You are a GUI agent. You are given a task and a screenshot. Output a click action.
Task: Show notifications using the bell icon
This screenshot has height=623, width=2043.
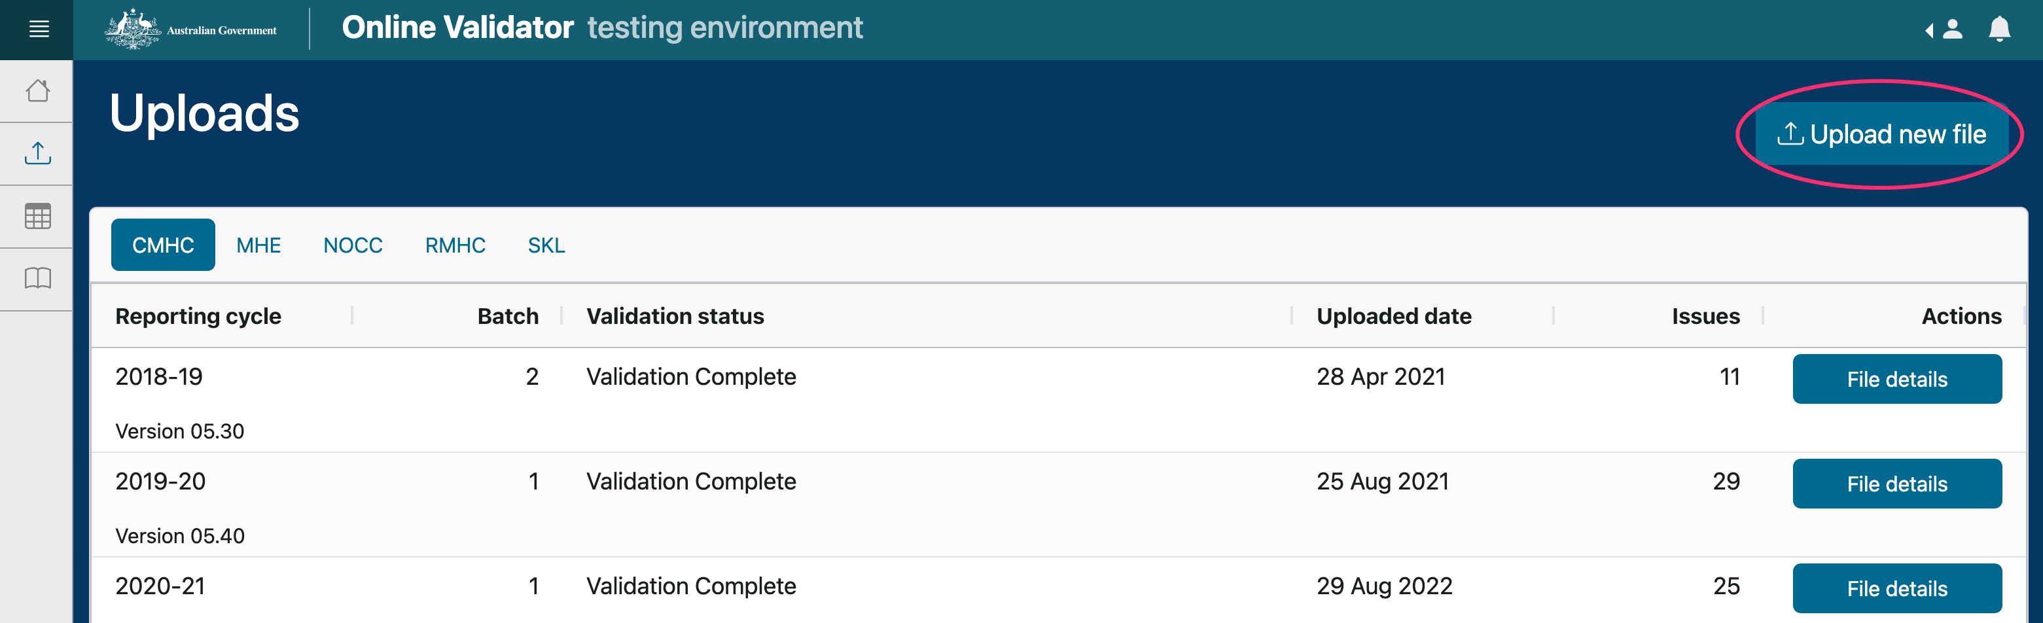coord(1999,29)
